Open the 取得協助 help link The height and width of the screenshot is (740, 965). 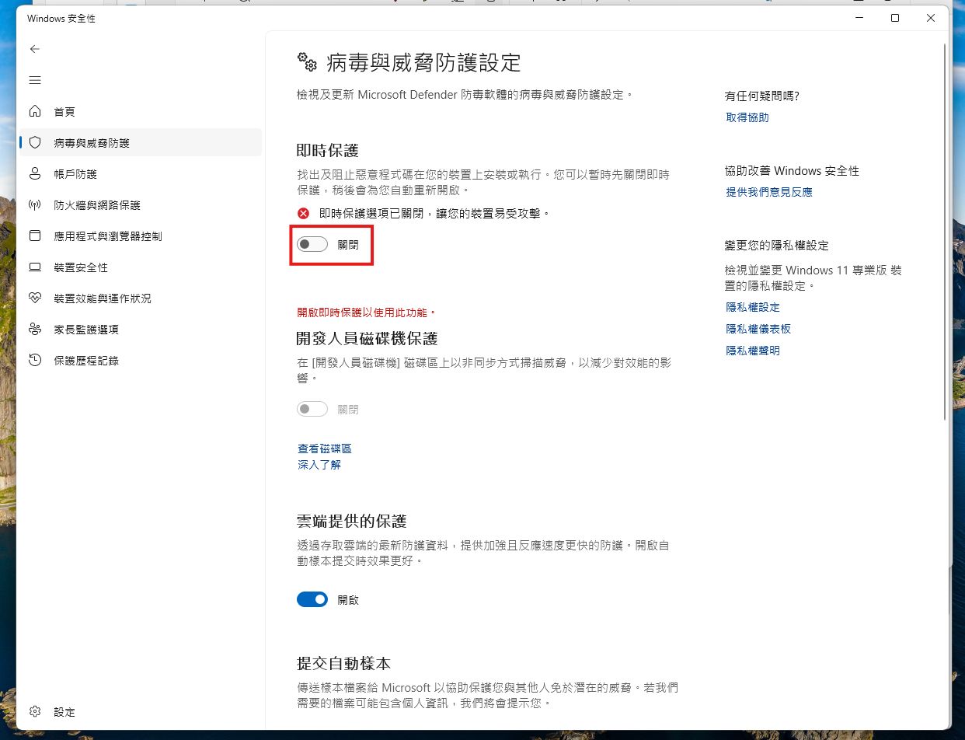click(x=747, y=117)
